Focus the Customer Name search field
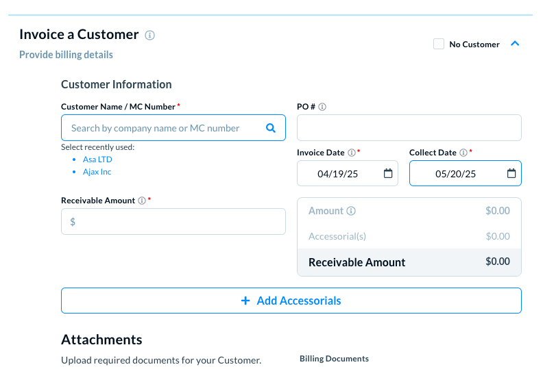 pos(165,128)
